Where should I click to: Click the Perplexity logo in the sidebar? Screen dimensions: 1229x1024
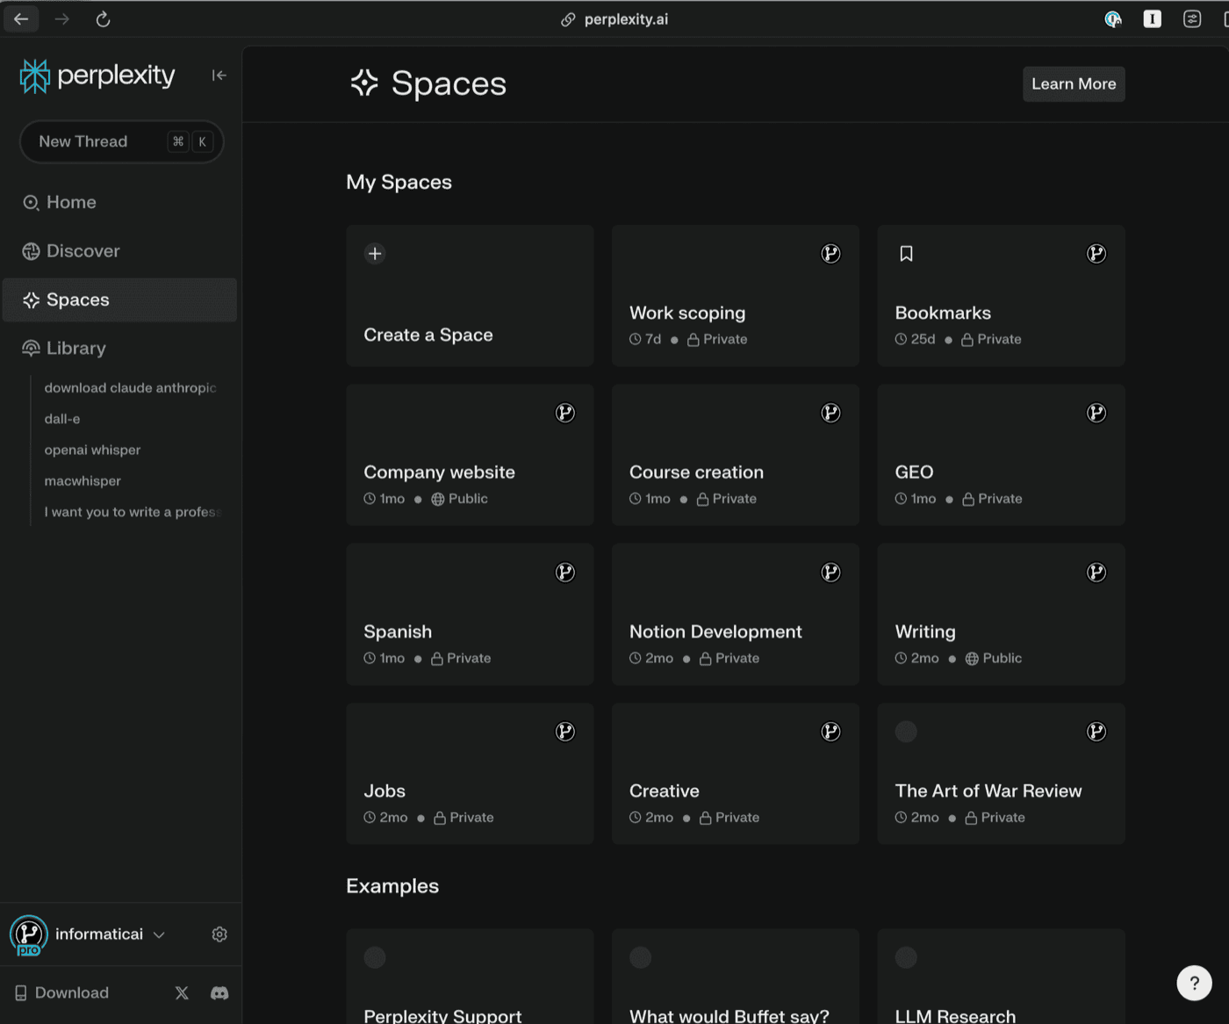point(97,76)
